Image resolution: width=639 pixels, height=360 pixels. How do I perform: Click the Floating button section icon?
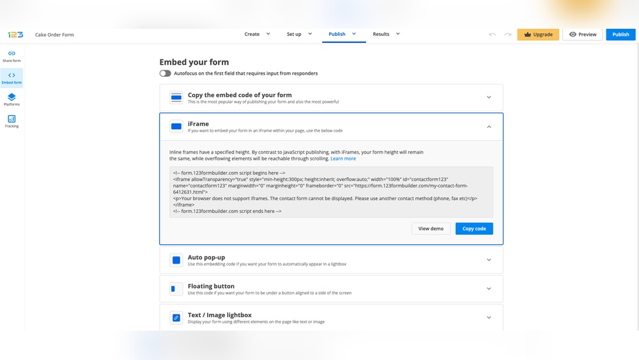pos(176,288)
